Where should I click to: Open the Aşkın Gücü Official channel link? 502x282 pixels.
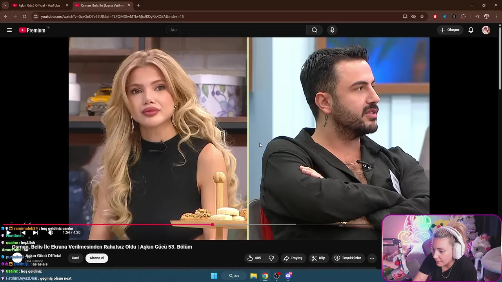coord(43,256)
